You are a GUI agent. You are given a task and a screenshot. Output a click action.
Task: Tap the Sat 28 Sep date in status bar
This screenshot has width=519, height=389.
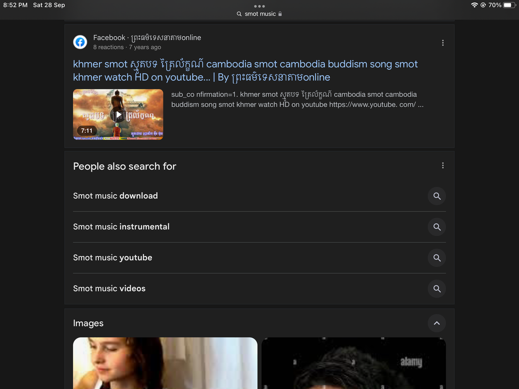click(x=49, y=5)
